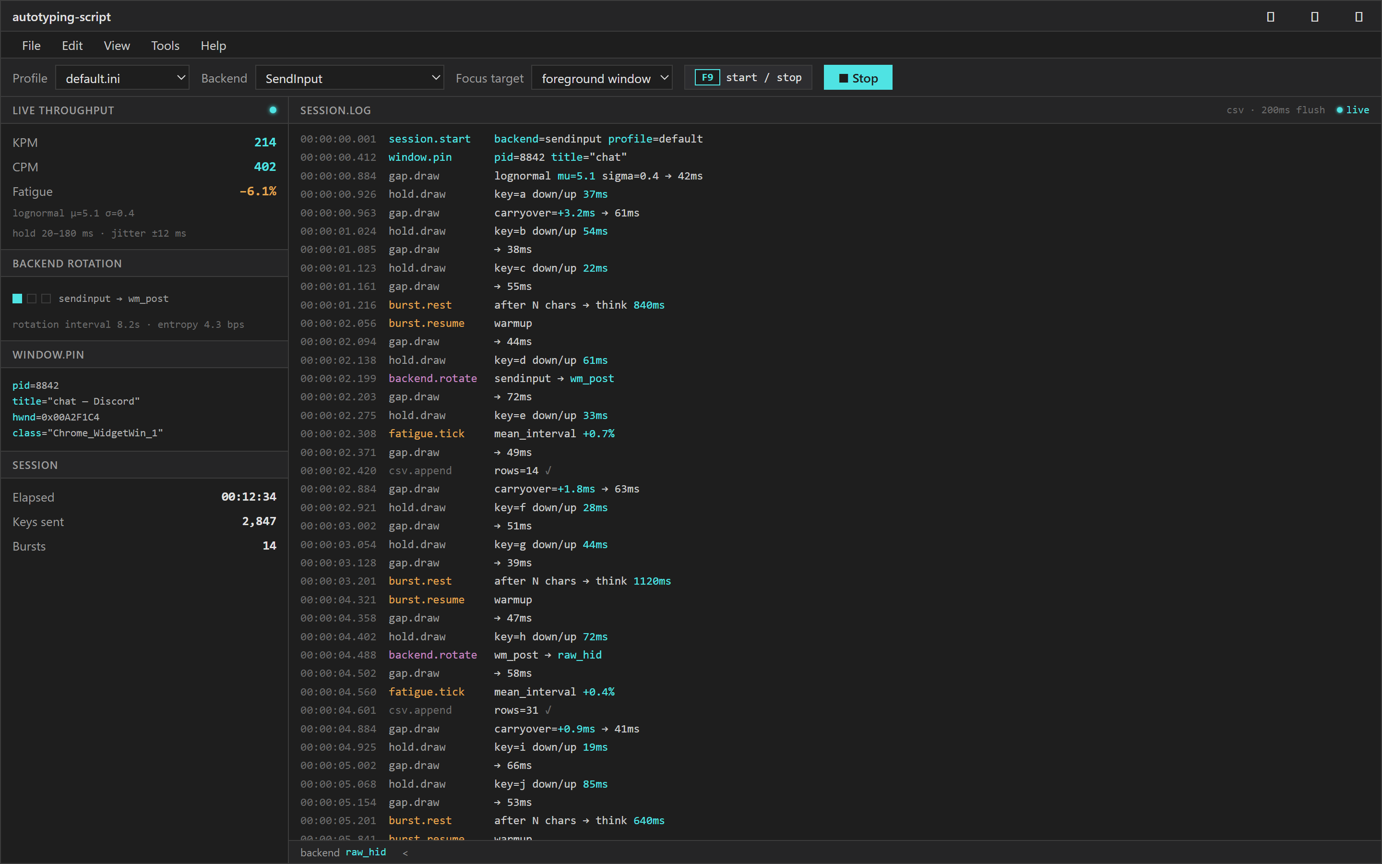The height and width of the screenshot is (864, 1382).
Task: Click the raw_hid backend in the status bar
Action: (366, 852)
